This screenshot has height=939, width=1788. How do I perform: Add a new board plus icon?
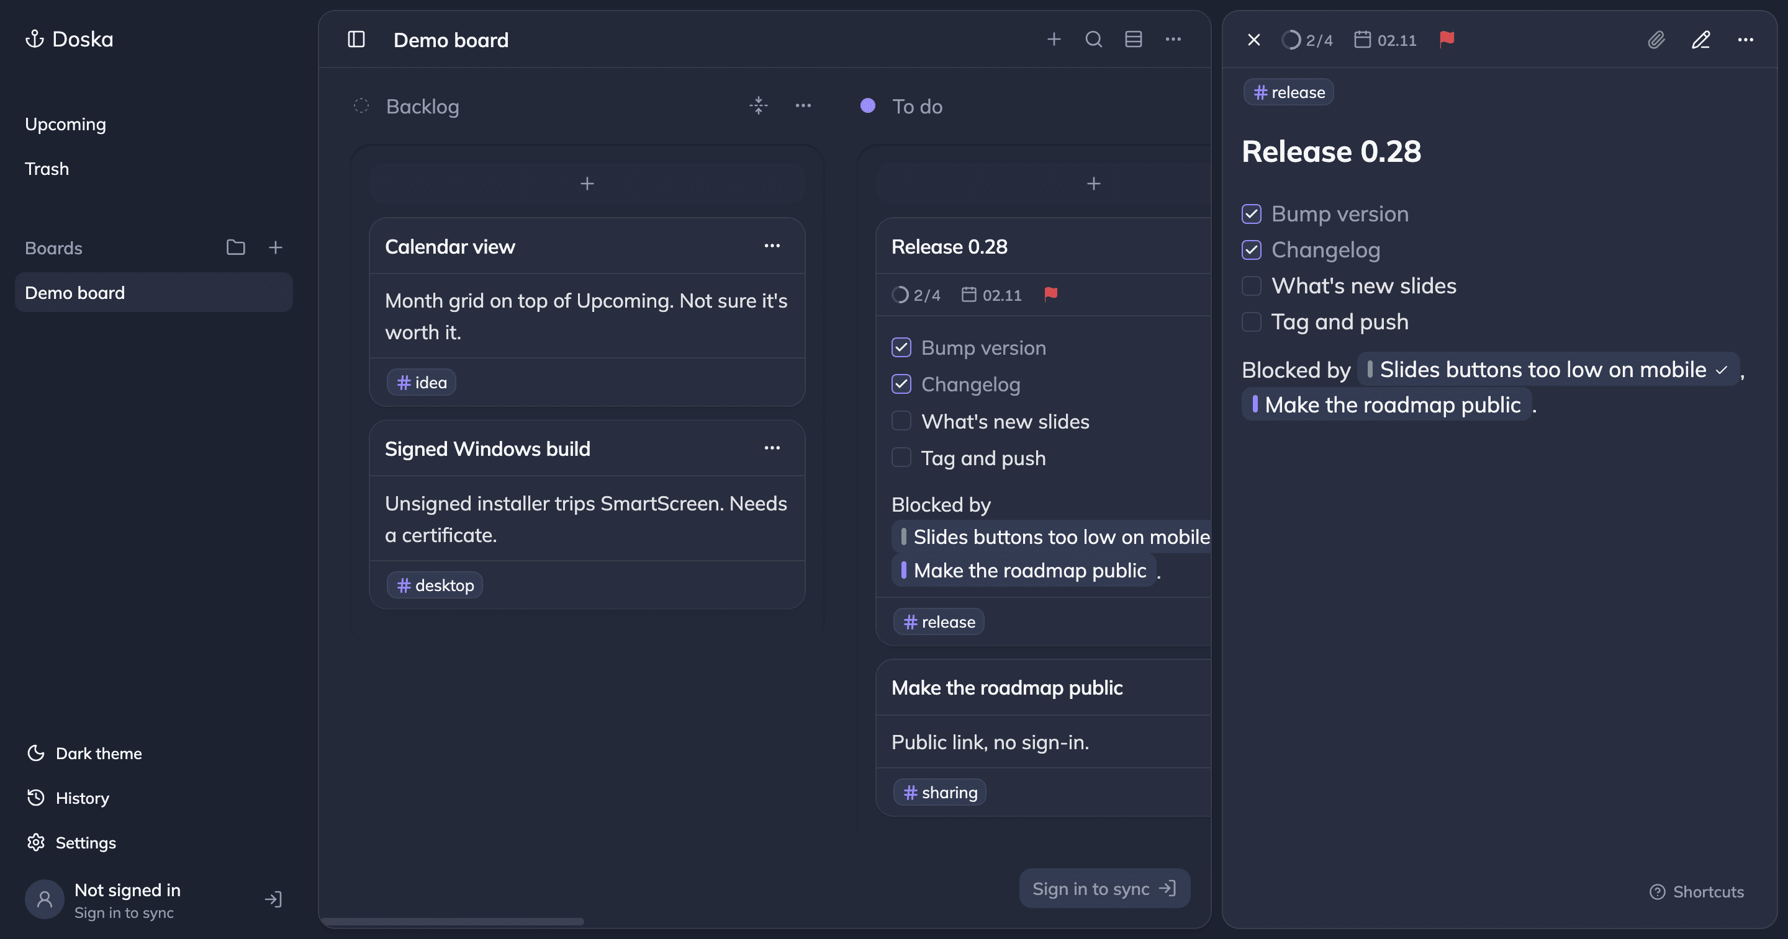click(x=276, y=247)
